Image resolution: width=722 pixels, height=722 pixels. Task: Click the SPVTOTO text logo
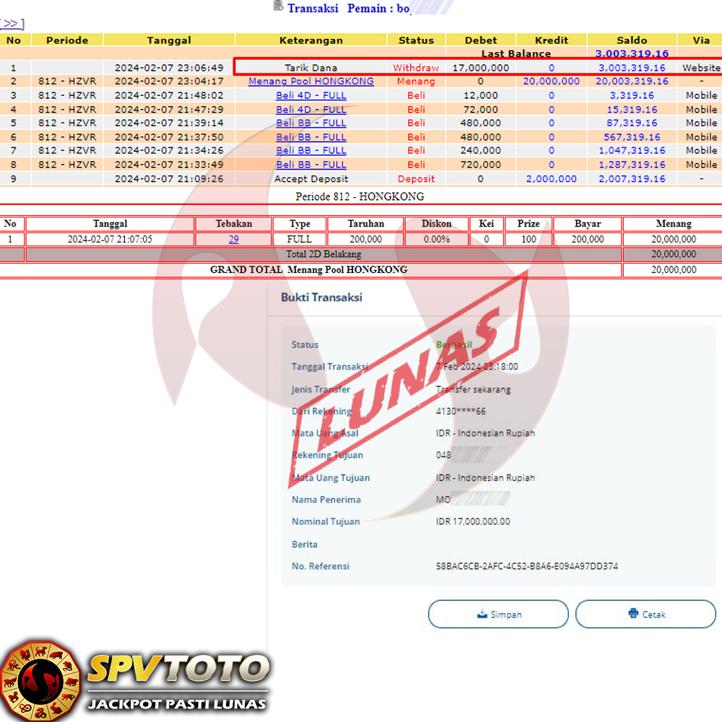[x=178, y=669]
